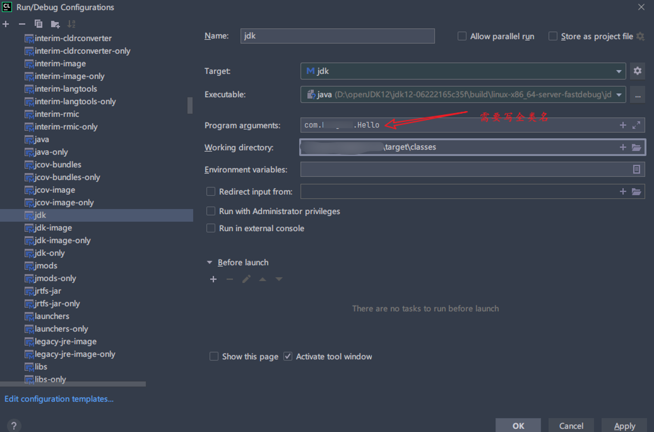The width and height of the screenshot is (654, 432).
Task: Click OK to confirm configuration
Action: point(518,425)
